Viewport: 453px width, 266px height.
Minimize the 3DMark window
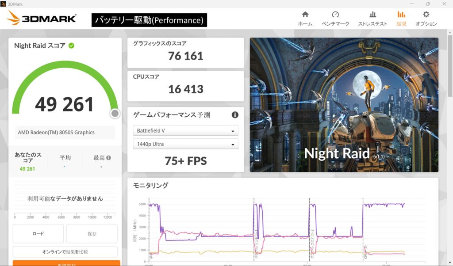tap(412, 4)
